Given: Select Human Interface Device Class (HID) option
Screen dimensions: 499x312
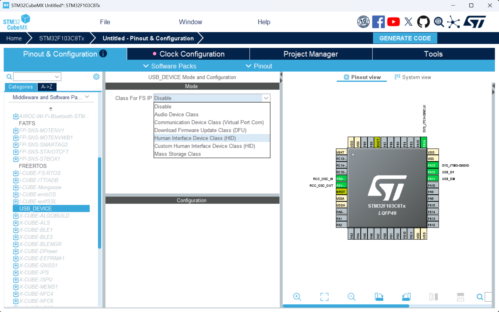Looking at the screenshot, I should [195, 138].
